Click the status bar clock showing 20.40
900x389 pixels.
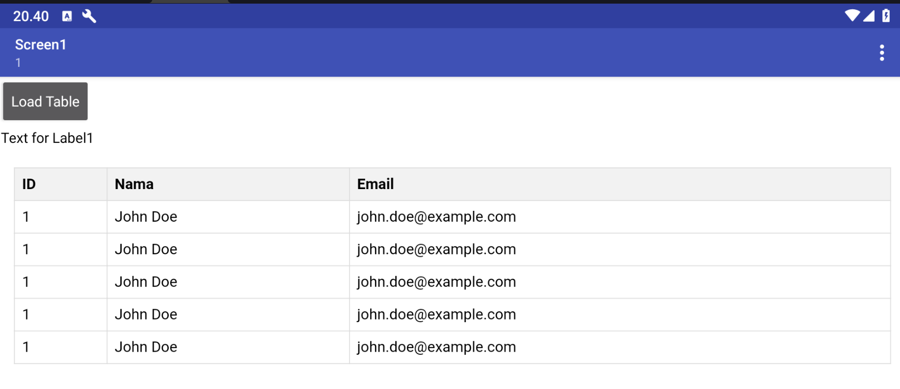[31, 17]
